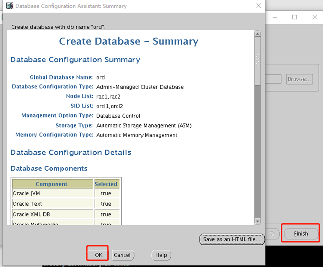Click the true value for Oracle Text

coord(107,204)
